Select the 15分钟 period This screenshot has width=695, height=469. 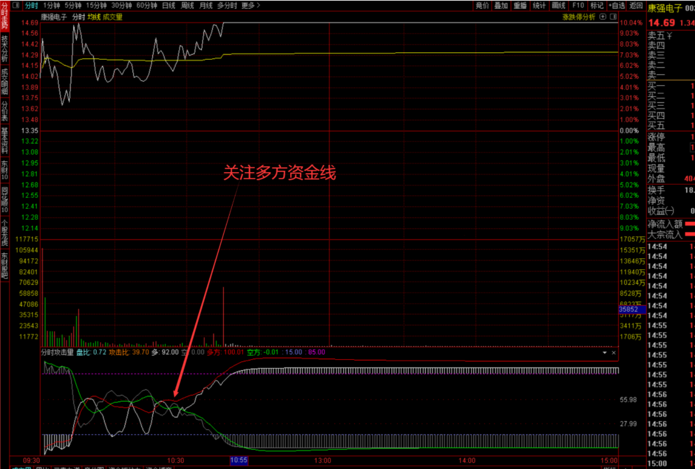click(96, 5)
